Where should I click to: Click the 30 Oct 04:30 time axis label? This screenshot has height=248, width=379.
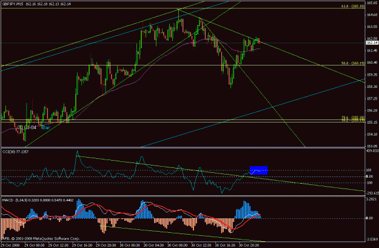click(154, 246)
